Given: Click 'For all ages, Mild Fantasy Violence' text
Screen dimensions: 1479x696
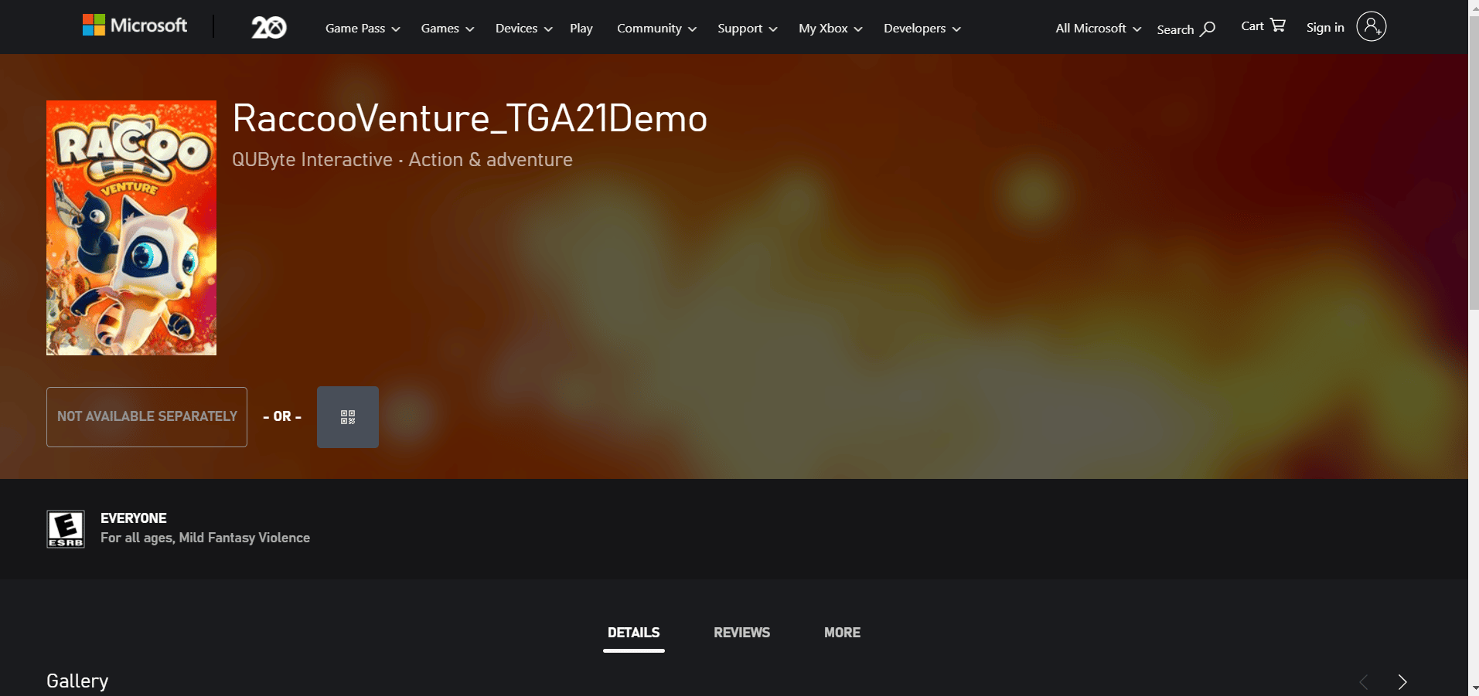Looking at the screenshot, I should pos(206,538).
